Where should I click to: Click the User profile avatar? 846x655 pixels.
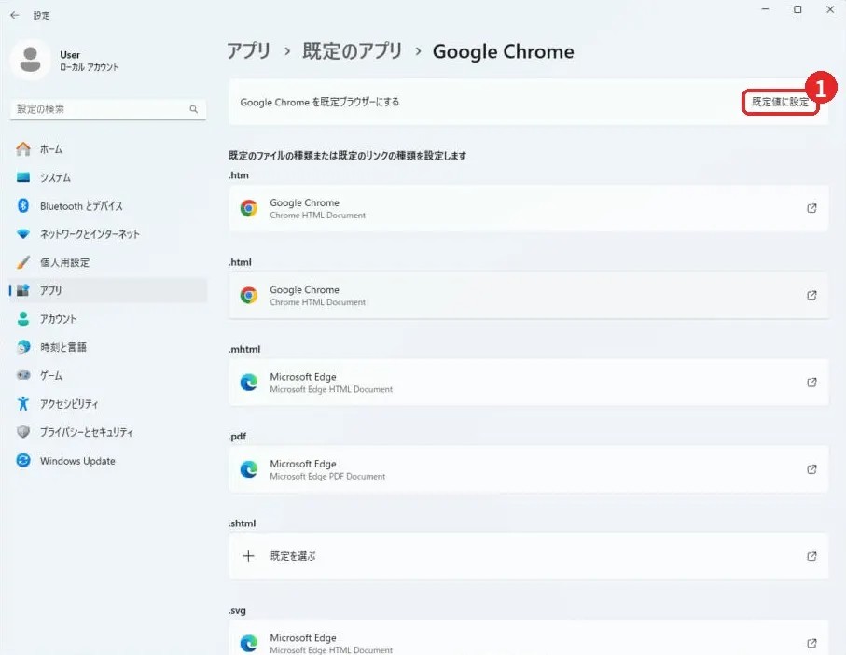pos(30,60)
